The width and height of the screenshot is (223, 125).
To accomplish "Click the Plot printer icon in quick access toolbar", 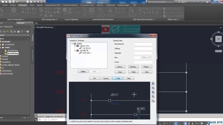I will coord(28,2).
